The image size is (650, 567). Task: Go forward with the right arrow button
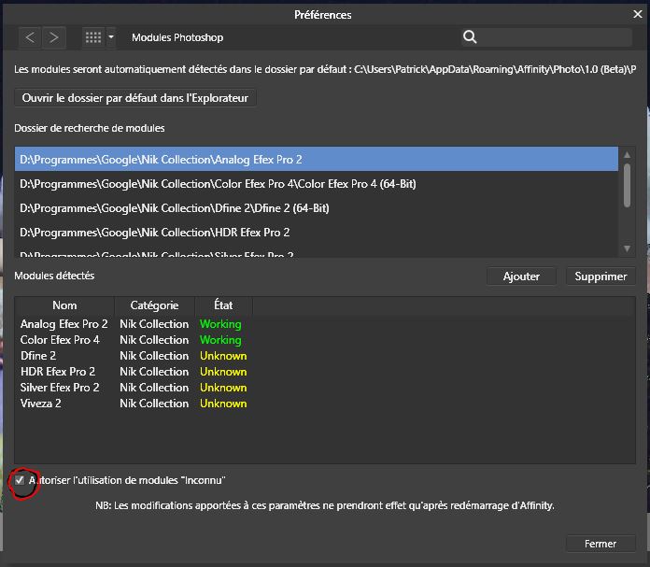tap(53, 37)
